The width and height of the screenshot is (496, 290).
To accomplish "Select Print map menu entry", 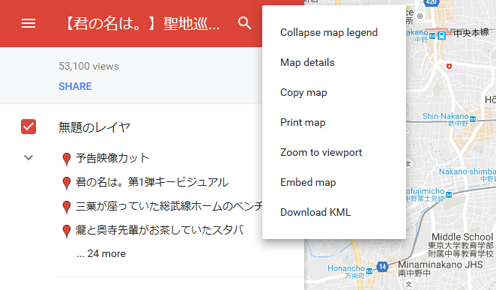I will 303,122.
